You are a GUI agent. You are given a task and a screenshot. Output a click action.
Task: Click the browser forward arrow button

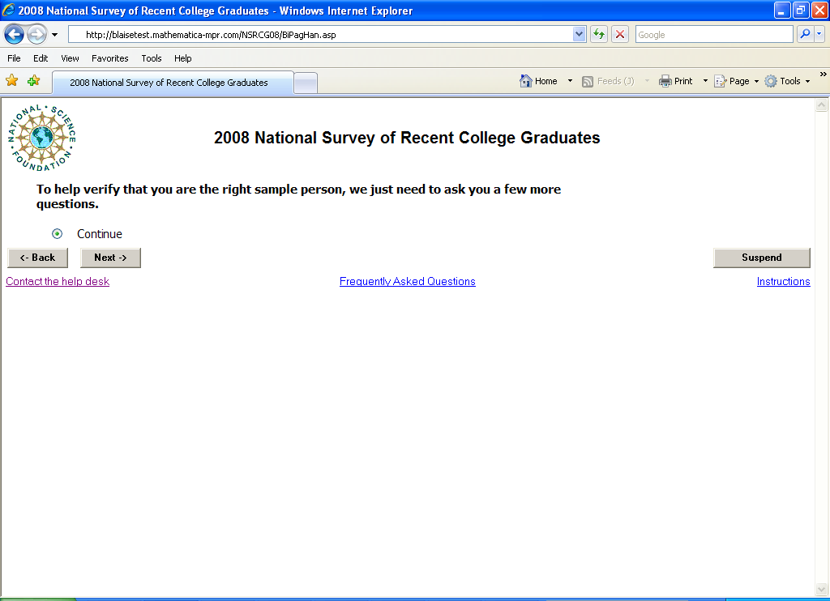[x=36, y=35]
